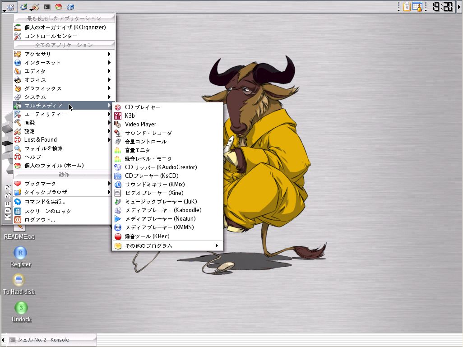Open the Klipper clipboard tray icon
The width and height of the screenshot is (463, 347).
point(407,6)
